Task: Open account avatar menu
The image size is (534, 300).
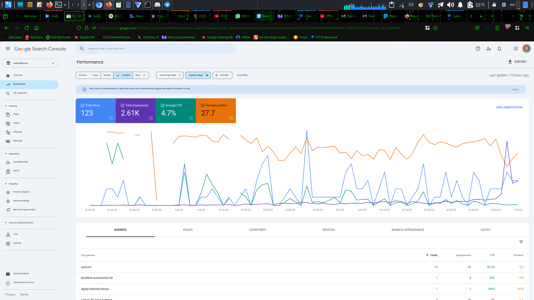Action: 526,49
